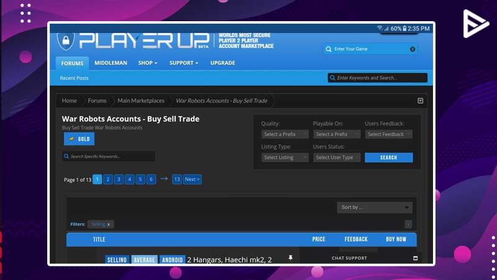
Task: Click the Wi-Fi icon in status bar
Action: tap(380, 28)
